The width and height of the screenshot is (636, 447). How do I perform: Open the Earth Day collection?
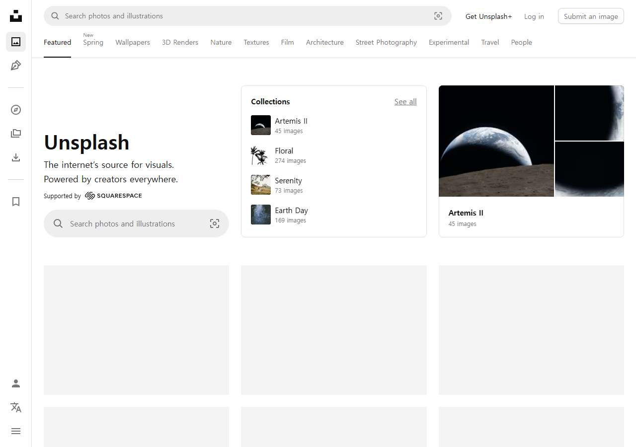coord(334,215)
